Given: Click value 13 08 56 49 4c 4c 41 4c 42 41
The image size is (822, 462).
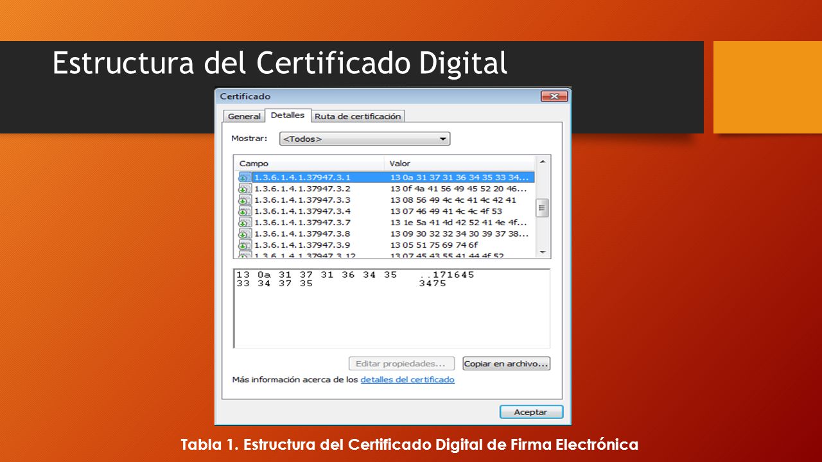Looking at the screenshot, I should 453,200.
